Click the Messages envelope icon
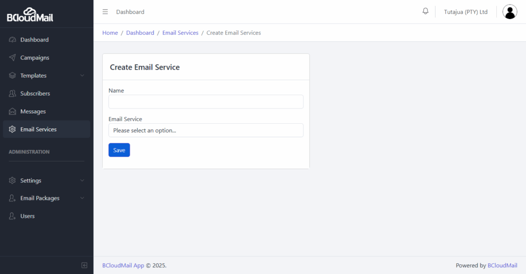Image resolution: width=526 pixels, height=274 pixels. tap(12, 111)
